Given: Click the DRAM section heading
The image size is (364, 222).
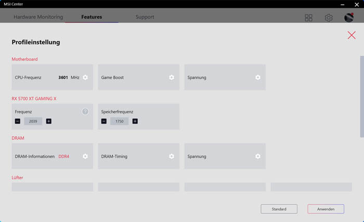Looking at the screenshot, I should pos(18,138).
